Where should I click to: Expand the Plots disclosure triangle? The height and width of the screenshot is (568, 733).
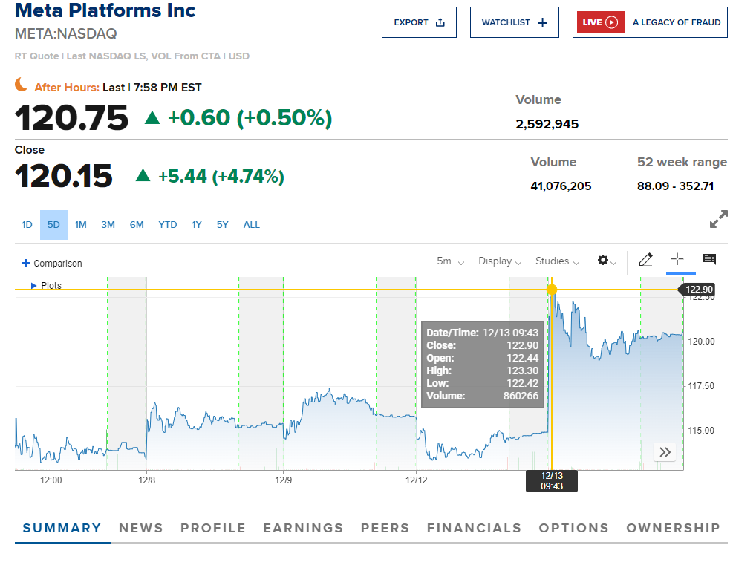[x=33, y=285]
